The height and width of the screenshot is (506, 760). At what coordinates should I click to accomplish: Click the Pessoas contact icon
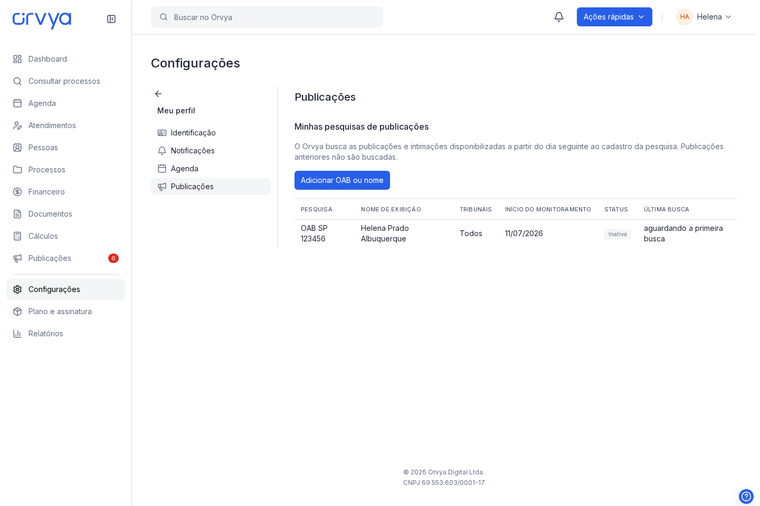coord(17,148)
